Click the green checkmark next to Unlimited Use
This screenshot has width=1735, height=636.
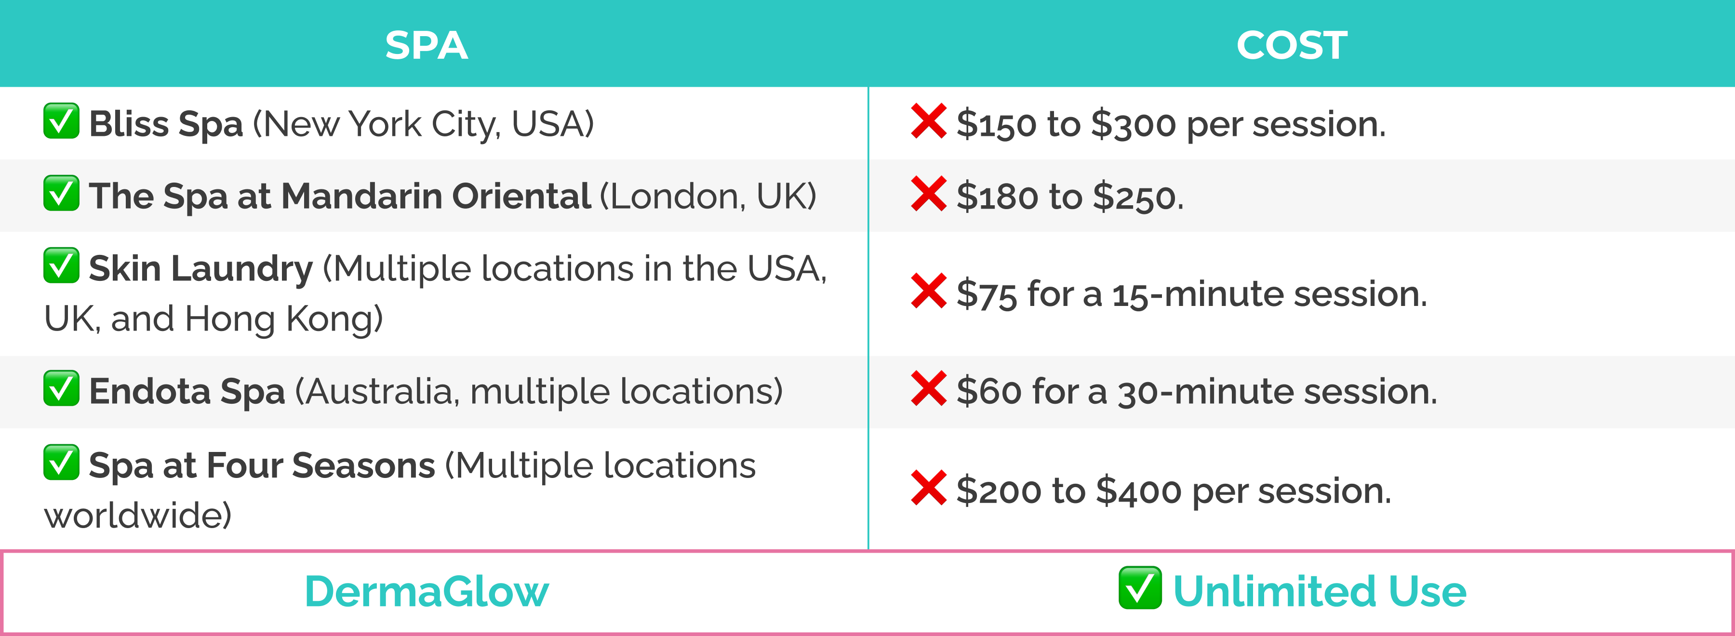coord(1140,588)
